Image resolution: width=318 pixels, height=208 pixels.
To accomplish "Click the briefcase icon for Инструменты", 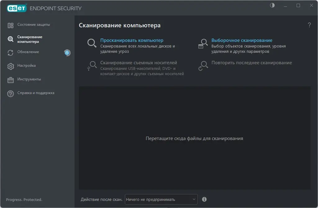I will [x=10, y=79].
